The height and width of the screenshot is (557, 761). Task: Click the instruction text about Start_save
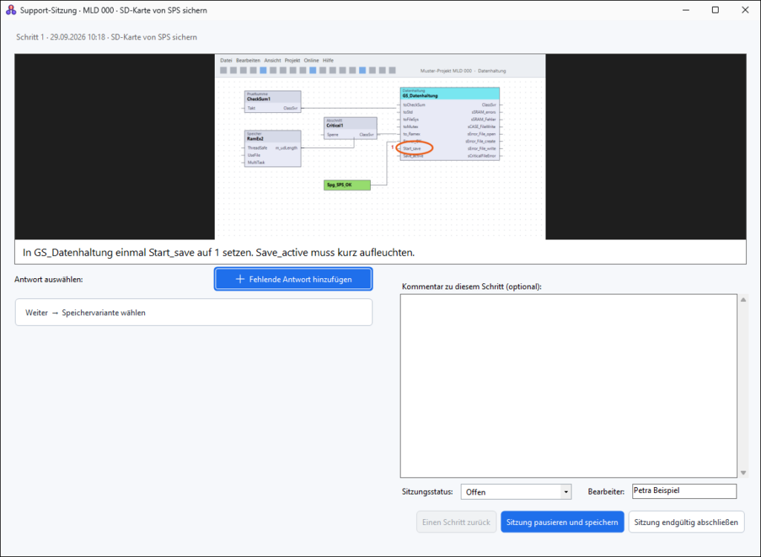218,253
